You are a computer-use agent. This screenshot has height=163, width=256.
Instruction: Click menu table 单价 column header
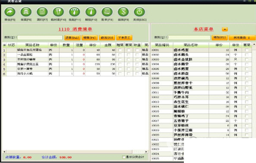219,45
